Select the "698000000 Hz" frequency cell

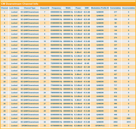click(56, 52)
